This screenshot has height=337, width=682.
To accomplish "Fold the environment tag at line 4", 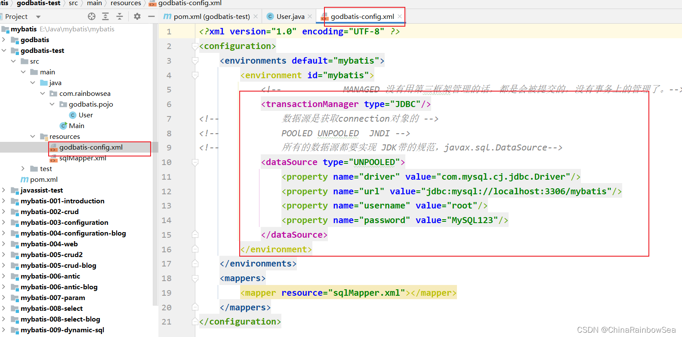I will (x=195, y=75).
